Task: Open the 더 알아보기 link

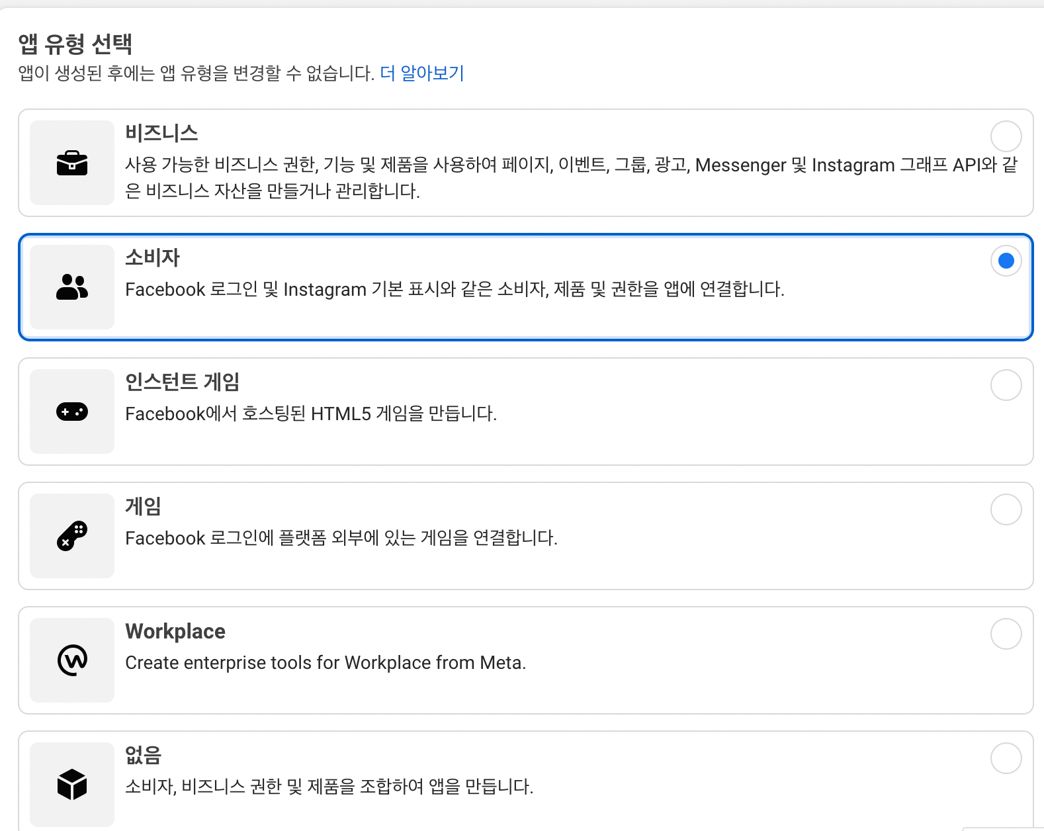Action: [x=422, y=73]
